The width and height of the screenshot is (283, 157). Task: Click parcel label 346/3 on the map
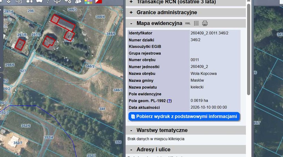tap(118, 90)
